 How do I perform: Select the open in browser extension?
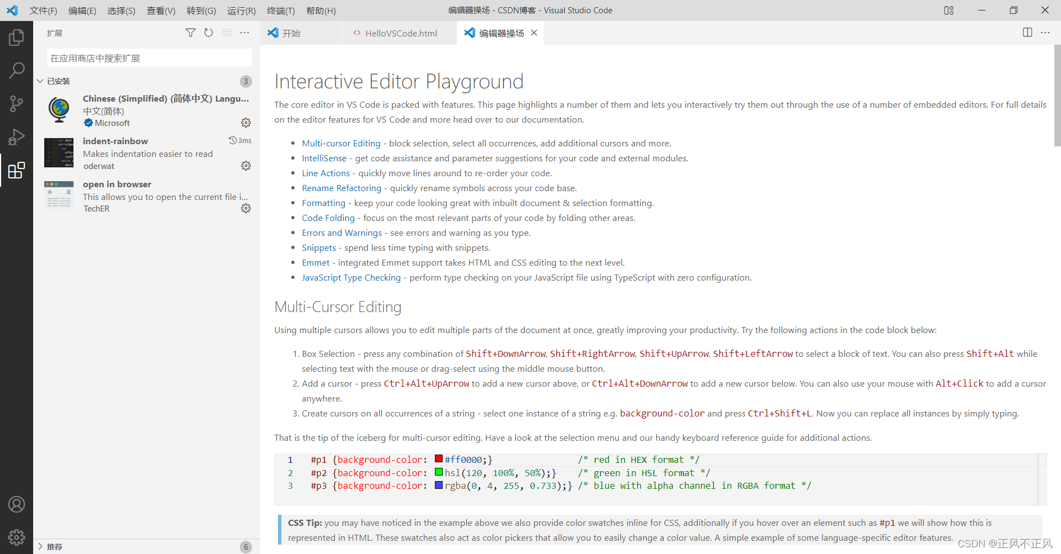tap(146, 196)
